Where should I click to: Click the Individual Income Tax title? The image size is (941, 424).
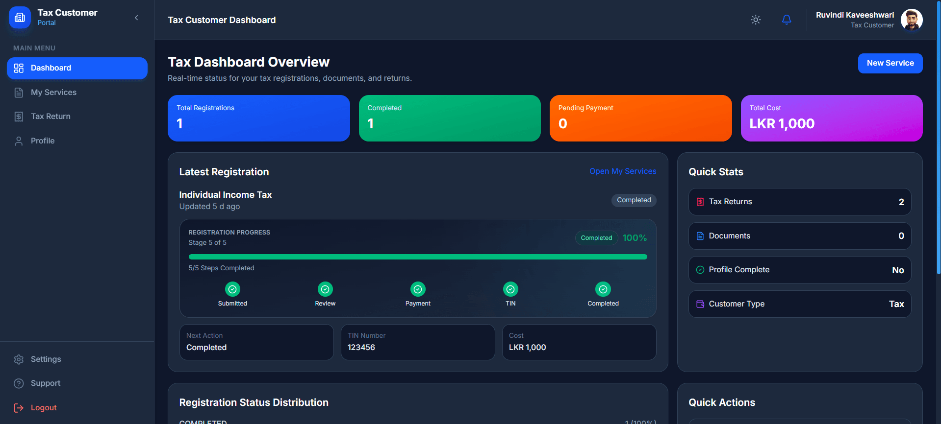(226, 195)
